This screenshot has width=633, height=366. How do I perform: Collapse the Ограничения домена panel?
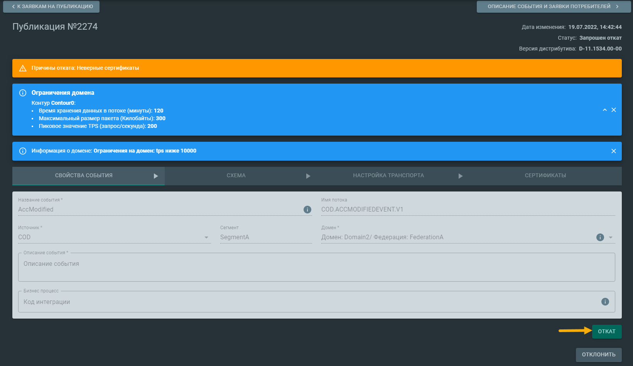coord(604,110)
